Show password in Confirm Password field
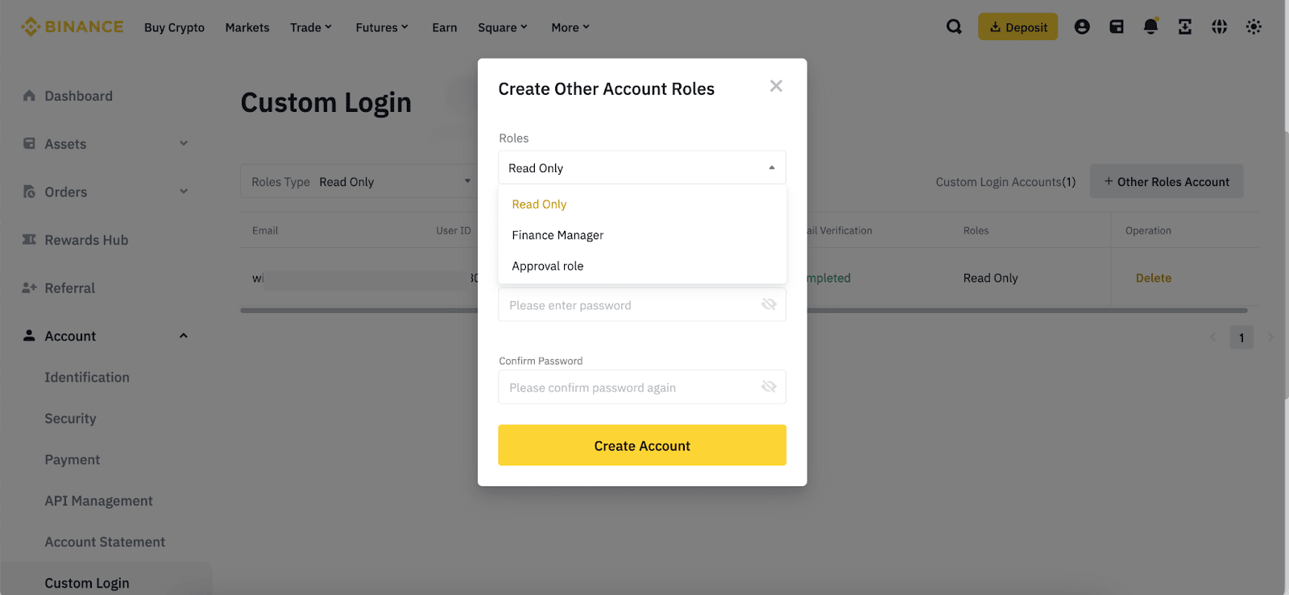The image size is (1289, 595). coord(769,387)
